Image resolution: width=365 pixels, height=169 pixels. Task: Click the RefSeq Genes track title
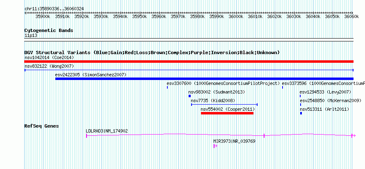point(42,126)
